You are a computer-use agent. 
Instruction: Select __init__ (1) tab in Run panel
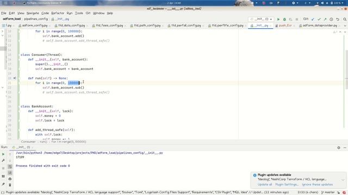[x=23, y=147]
